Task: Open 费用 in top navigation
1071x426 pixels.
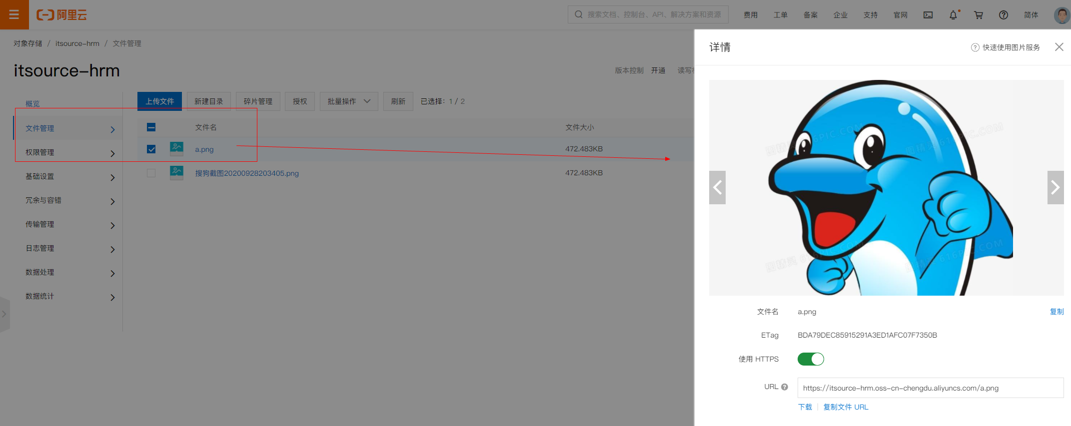Action: click(x=751, y=15)
